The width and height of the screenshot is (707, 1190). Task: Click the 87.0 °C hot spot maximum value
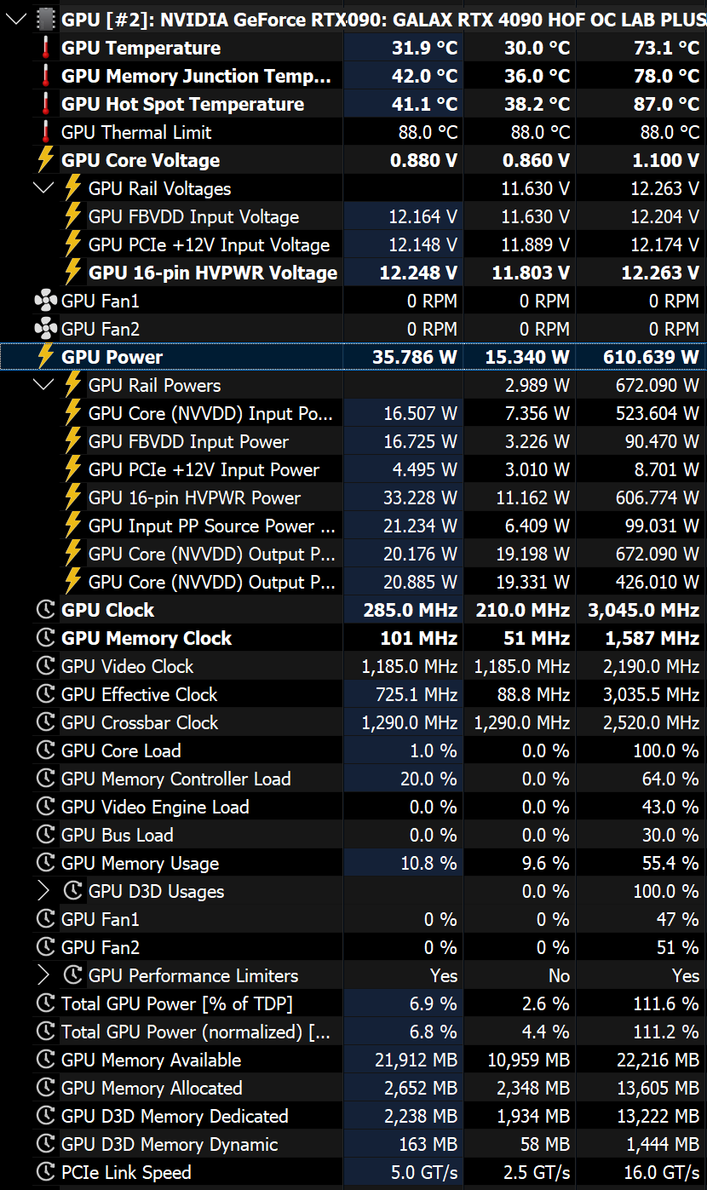666,104
